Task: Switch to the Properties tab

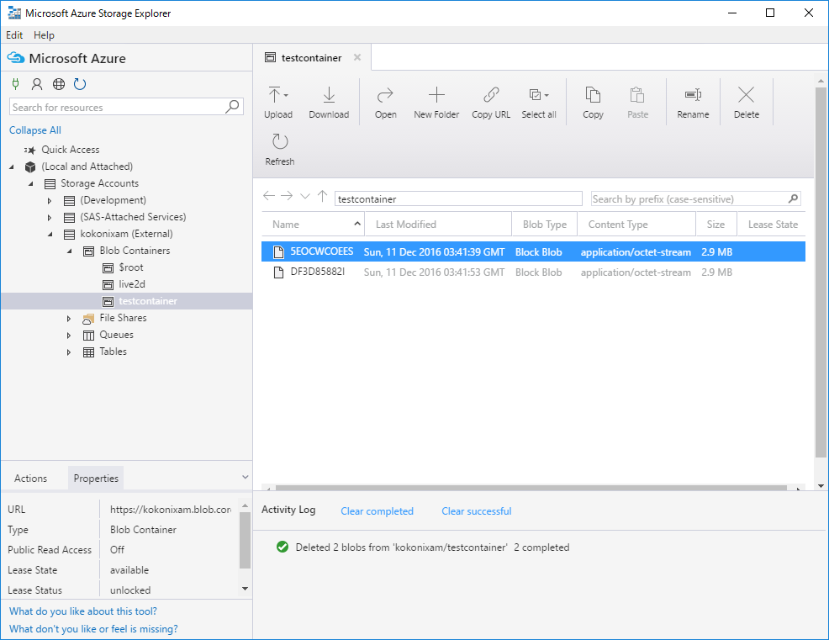Action: point(96,479)
